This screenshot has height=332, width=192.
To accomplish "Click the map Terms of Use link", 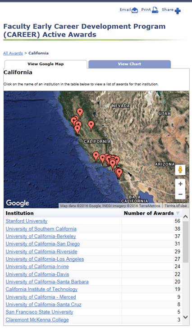I will (176, 205).
